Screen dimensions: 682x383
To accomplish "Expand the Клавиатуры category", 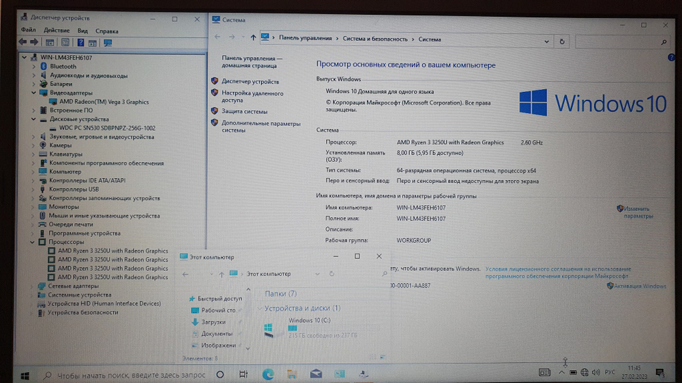I will tap(33, 154).
